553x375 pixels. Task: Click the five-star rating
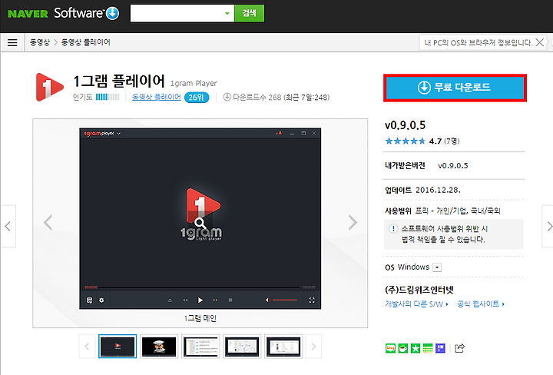click(x=406, y=141)
